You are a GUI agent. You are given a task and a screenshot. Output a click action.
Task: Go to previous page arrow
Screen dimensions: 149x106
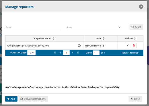pyautogui.click(x=60, y=53)
